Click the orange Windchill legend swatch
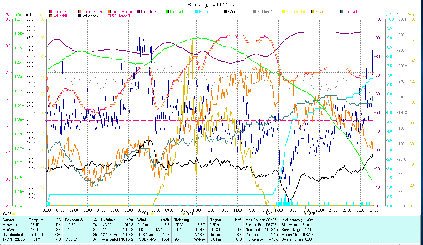Screen dimensions: 423x245 tap(51, 16)
